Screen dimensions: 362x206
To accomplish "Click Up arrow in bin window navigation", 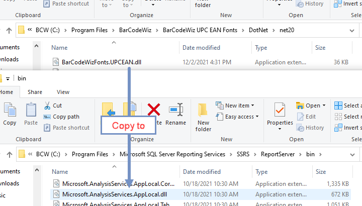I will [x=10, y=155].
